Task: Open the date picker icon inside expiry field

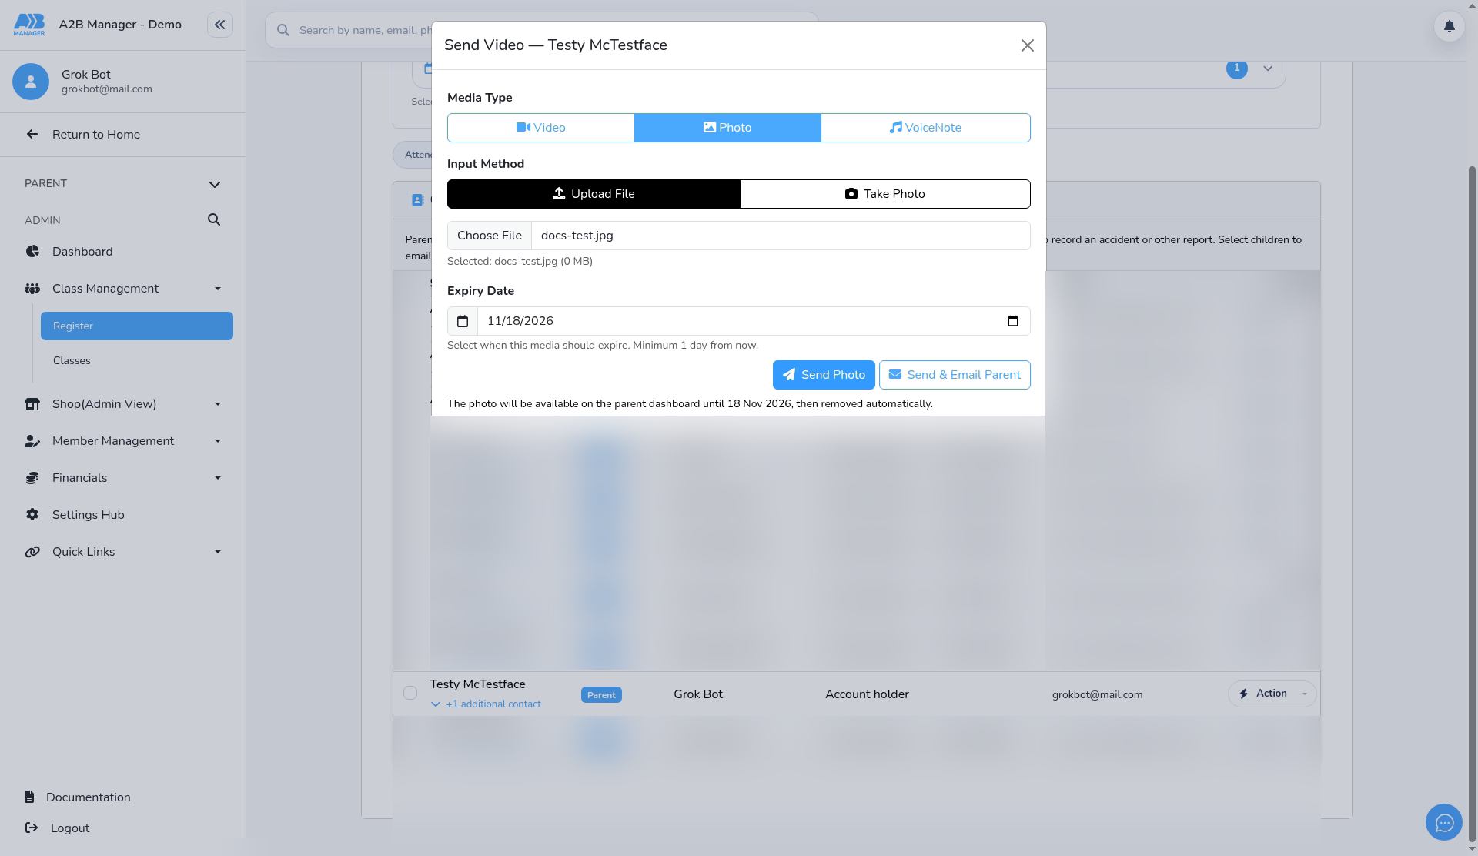Action: click(x=1013, y=321)
